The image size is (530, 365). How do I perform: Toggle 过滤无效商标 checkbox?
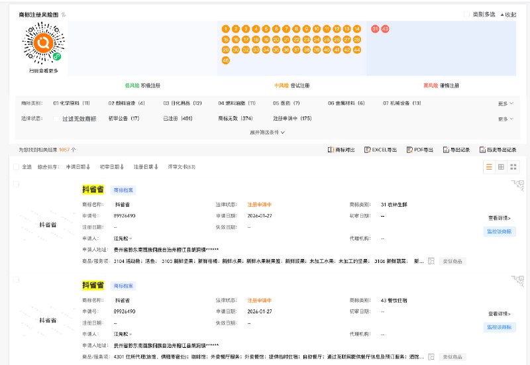click(x=56, y=119)
